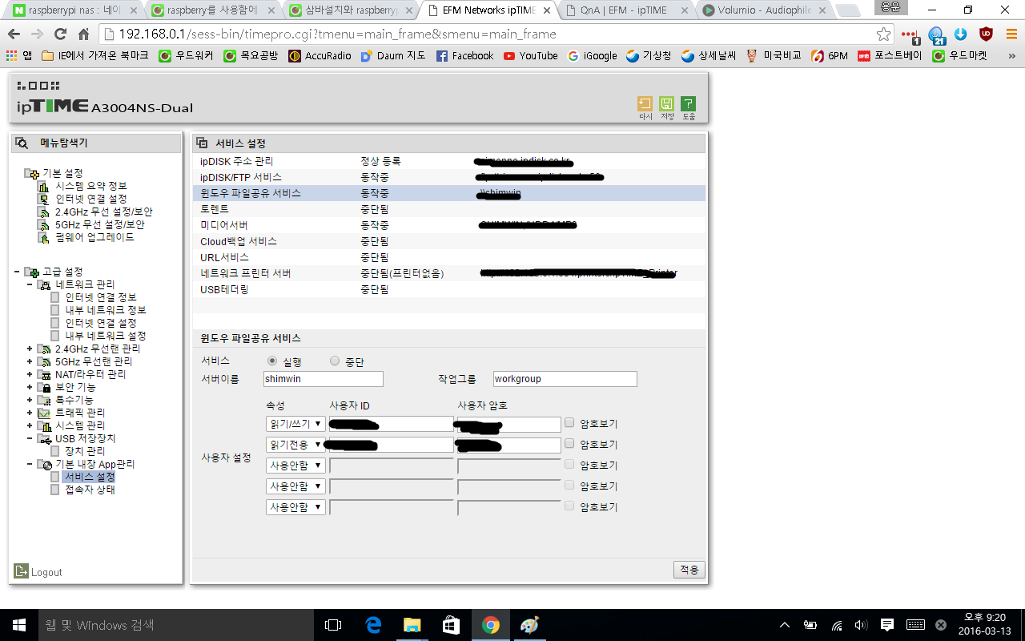Expand 2.4GHz 무선랜 관리 tree node
The width and height of the screenshot is (1025, 641).
point(30,349)
